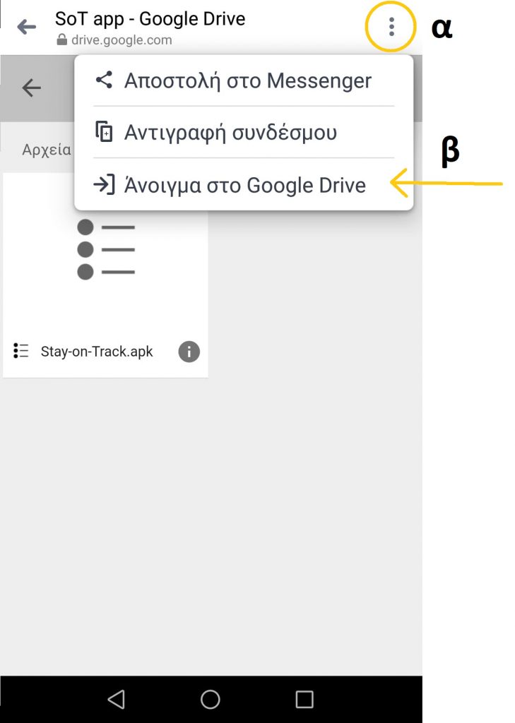Tap the SoT app - Google Drive title
Screen dimensions: 515x723
[x=150, y=19]
